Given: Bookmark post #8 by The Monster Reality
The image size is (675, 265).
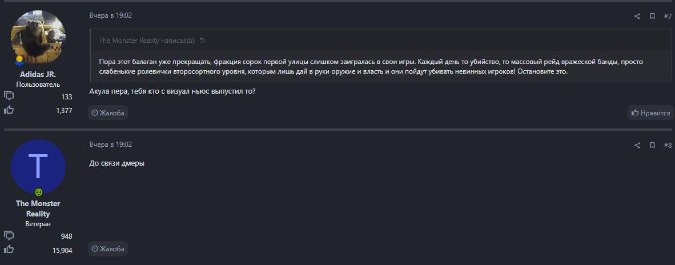Looking at the screenshot, I should [652, 146].
